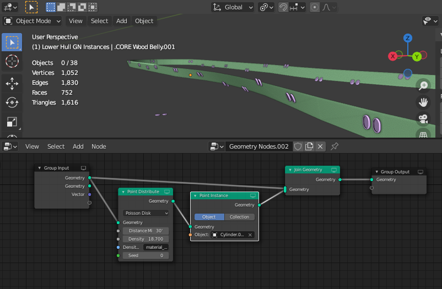Collapse the Point Distribute node
Image resolution: width=442 pixels, height=289 pixels.
[123, 192]
